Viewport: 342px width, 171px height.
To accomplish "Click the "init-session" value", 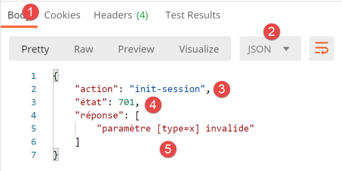I will [168, 89].
